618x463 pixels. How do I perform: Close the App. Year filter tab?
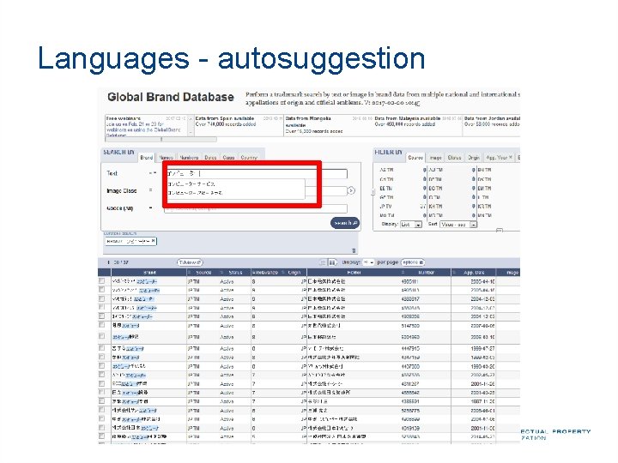click(511, 157)
